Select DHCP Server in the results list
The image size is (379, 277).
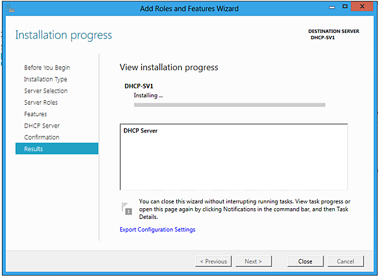(141, 131)
